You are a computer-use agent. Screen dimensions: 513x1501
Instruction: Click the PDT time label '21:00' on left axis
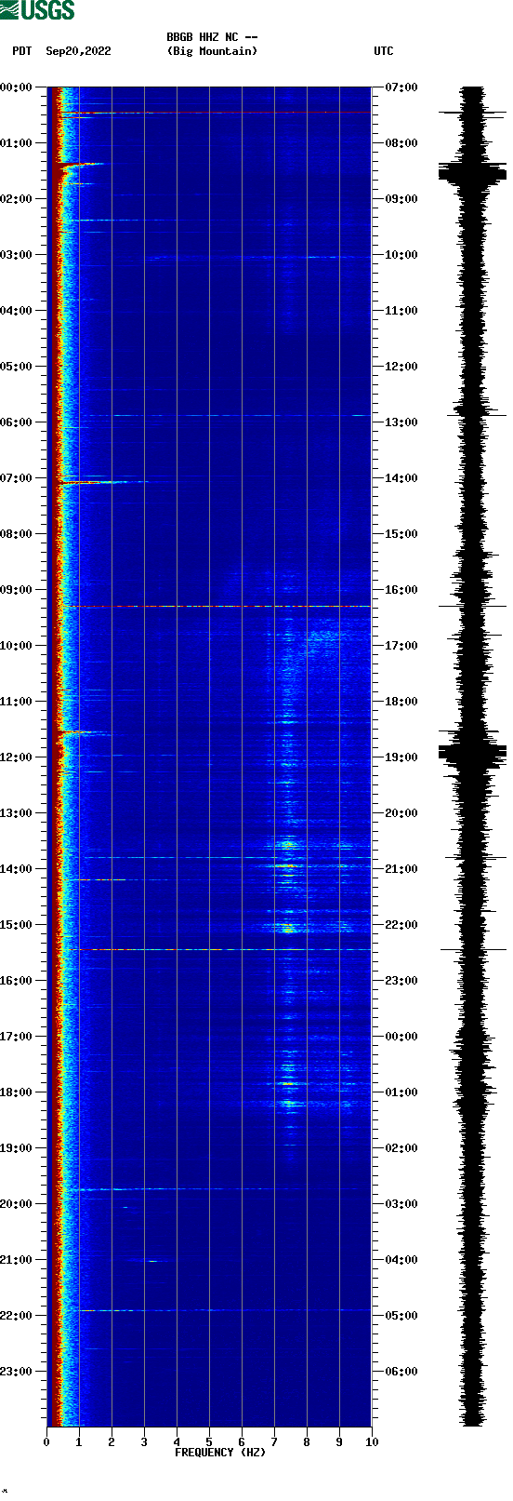[x=17, y=1260]
